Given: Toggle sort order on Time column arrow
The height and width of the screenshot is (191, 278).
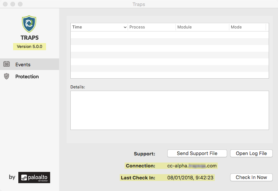Looking at the screenshot, I should [125, 27].
